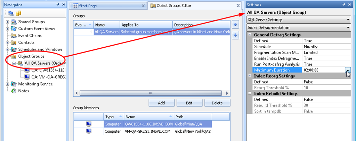Collapse the All QA Servers tree node
This screenshot has height=141, width=356.
click(x=14, y=63)
